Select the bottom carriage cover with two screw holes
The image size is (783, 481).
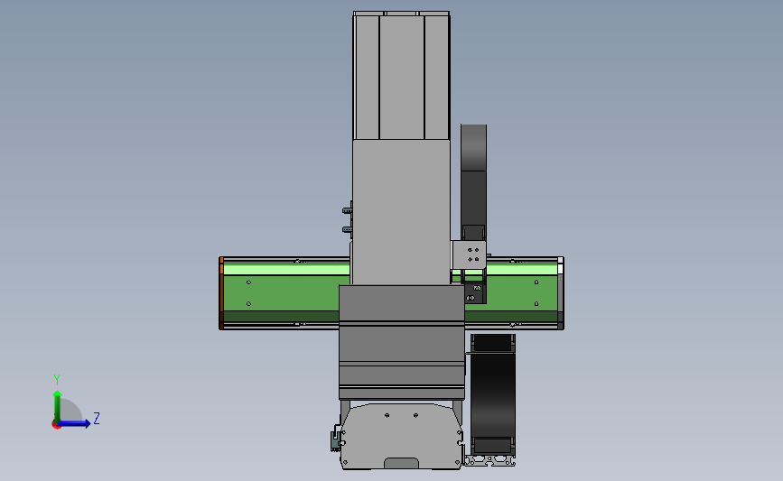tap(401, 437)
